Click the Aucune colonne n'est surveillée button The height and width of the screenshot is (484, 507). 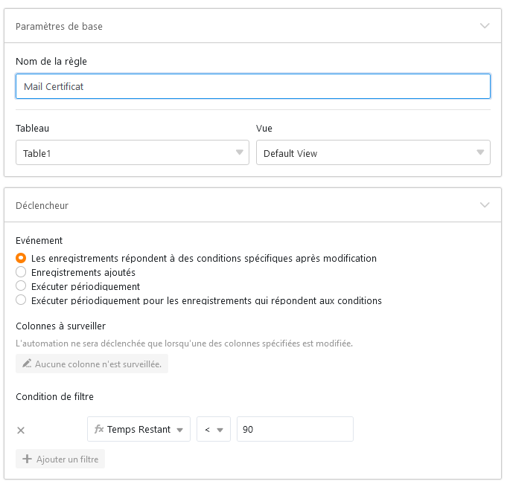[x=92, y=364]
